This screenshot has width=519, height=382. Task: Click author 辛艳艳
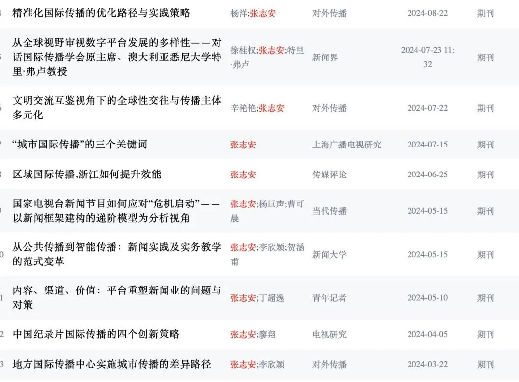pos(243,108)
